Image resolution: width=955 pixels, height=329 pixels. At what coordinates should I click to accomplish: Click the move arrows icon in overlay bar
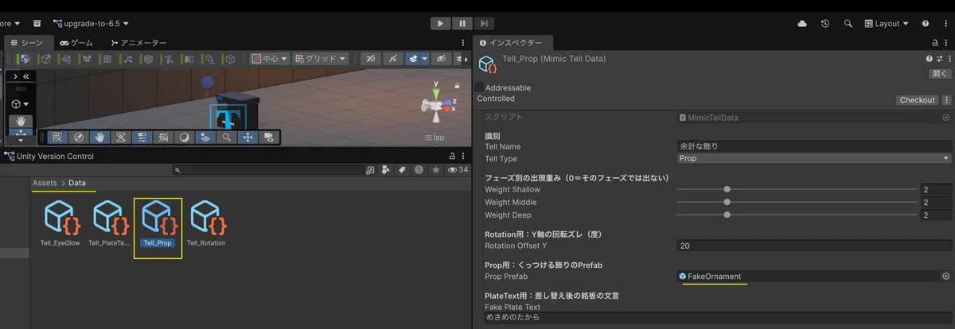(248, 137)
